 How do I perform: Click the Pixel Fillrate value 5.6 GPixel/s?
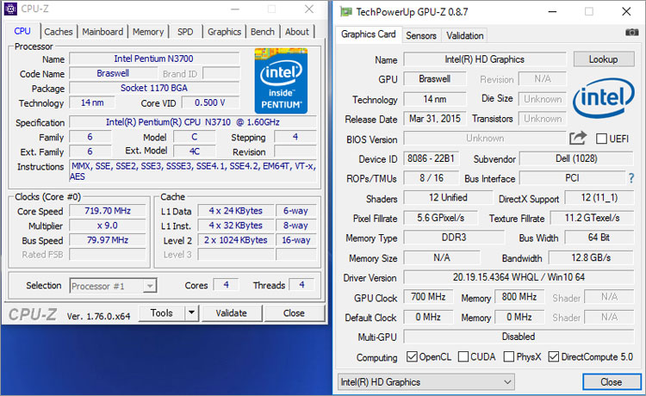pos(440,218)
